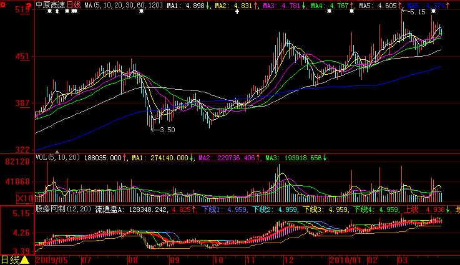The image size is (460, 265).
Task: Jump to month 02 on date axis
Action: [373, 260]
